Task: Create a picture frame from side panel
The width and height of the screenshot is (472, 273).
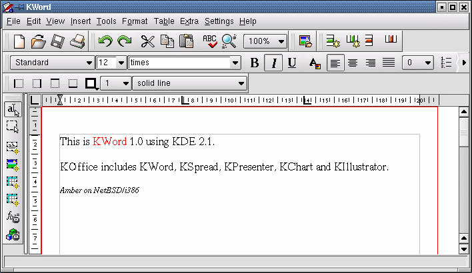Action: point(13,164)
